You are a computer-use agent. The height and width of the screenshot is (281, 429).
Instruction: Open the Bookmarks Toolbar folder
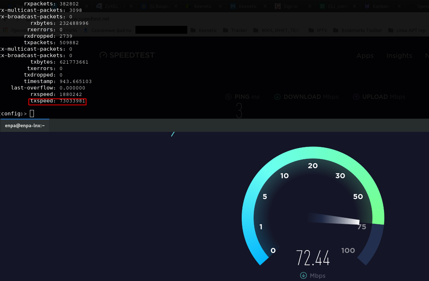(358, 30)
